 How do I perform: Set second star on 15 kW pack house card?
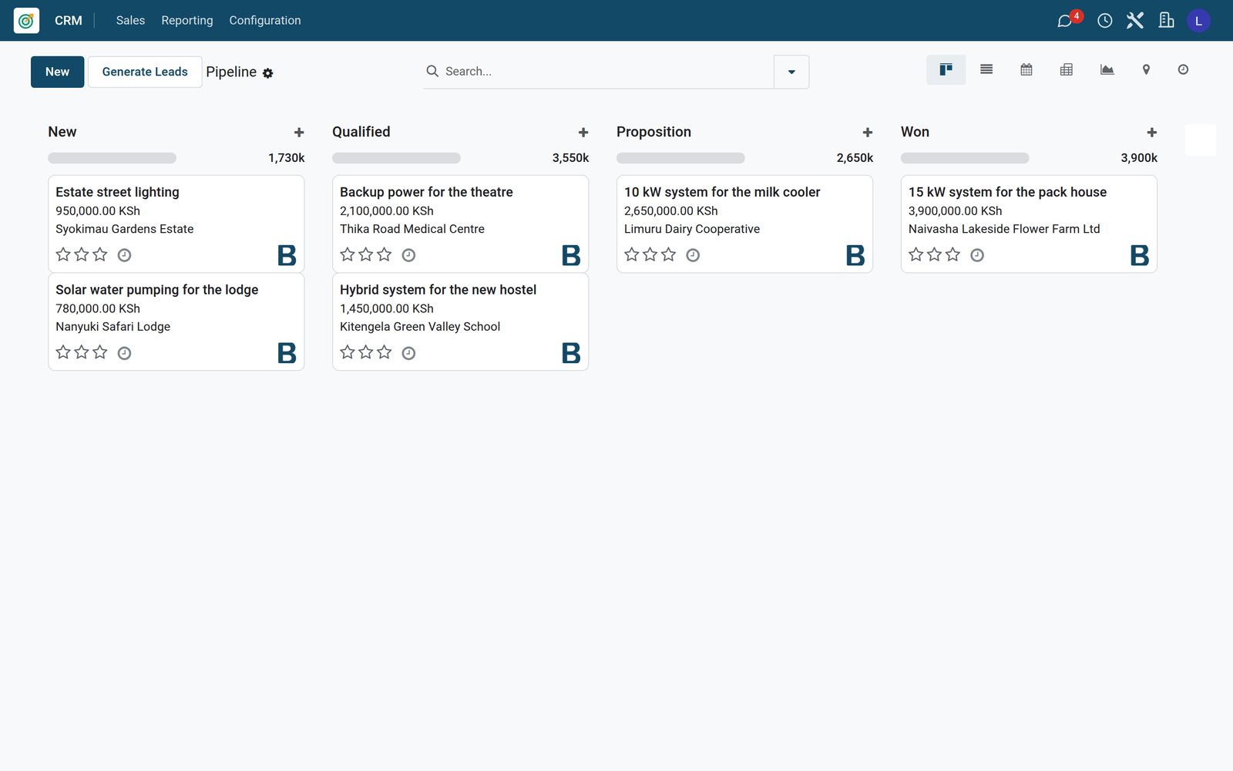pyautogui.click(x=935, y=254)
